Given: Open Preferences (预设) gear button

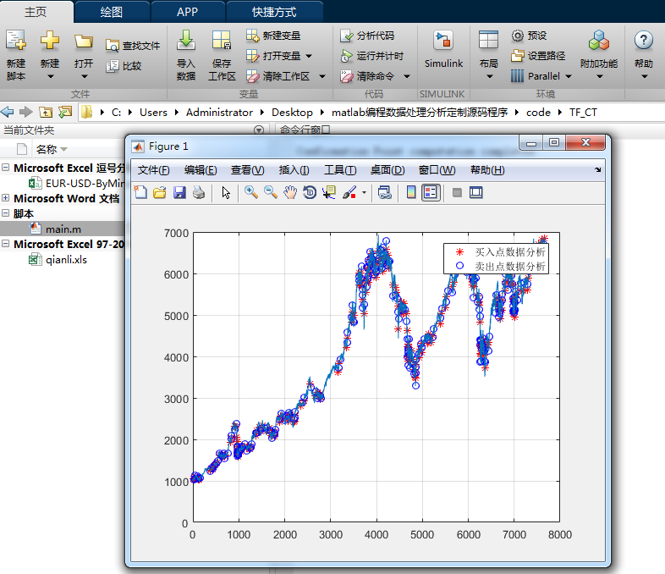Looking at the screenshot, I should (x=530, y=36).
